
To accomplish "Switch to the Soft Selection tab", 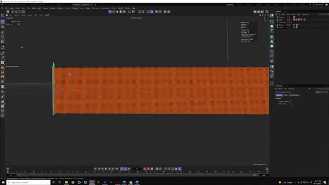I will (x=294, y=95).
